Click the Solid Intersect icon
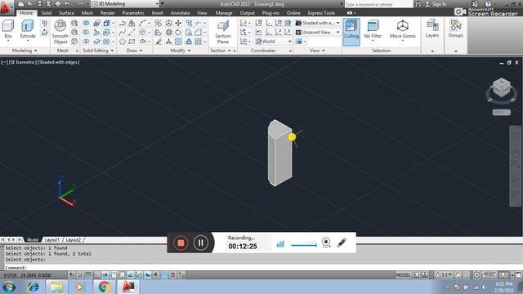523x294 pixels. pos(86,42)
